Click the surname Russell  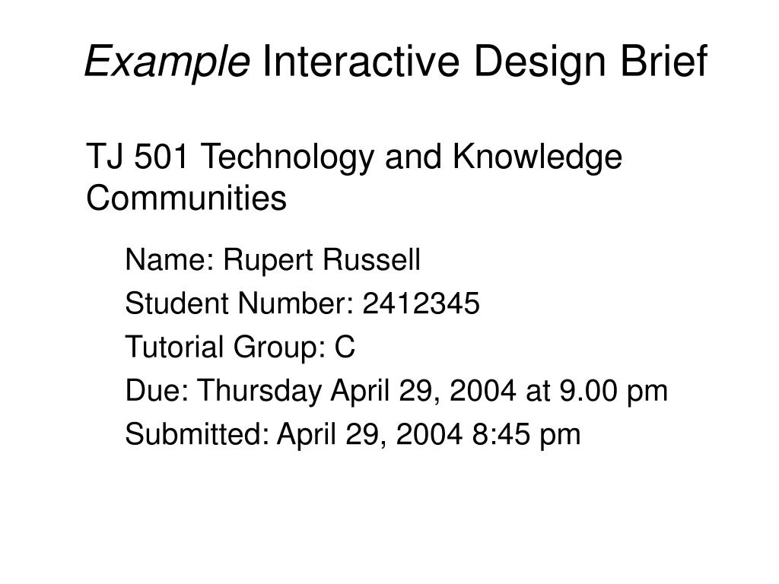(371, 260)
